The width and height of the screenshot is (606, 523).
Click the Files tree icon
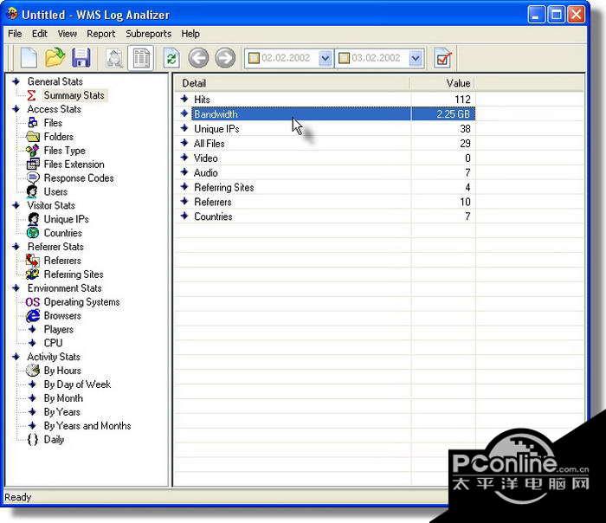coord(33,123)
